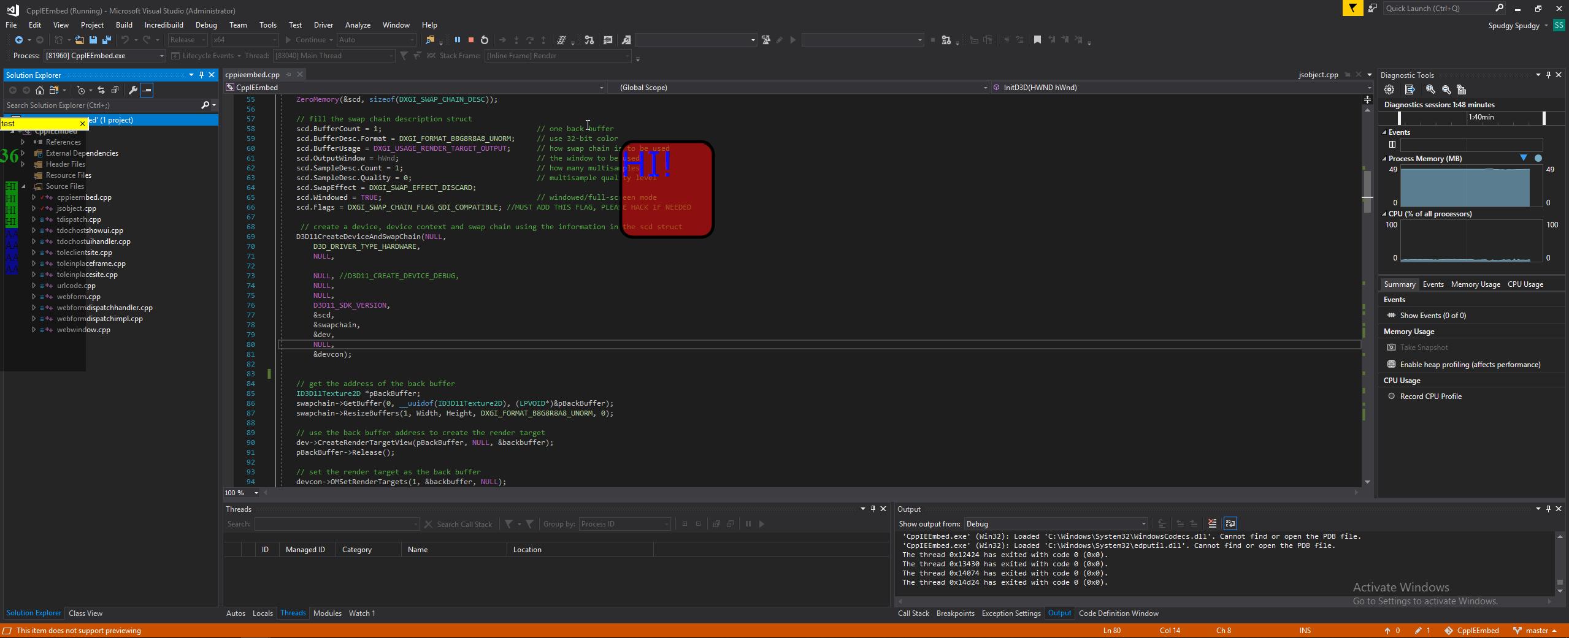Open the Debug menu
The height and width of the screenshot is (638, 1569).
click(x=206, y=25)
